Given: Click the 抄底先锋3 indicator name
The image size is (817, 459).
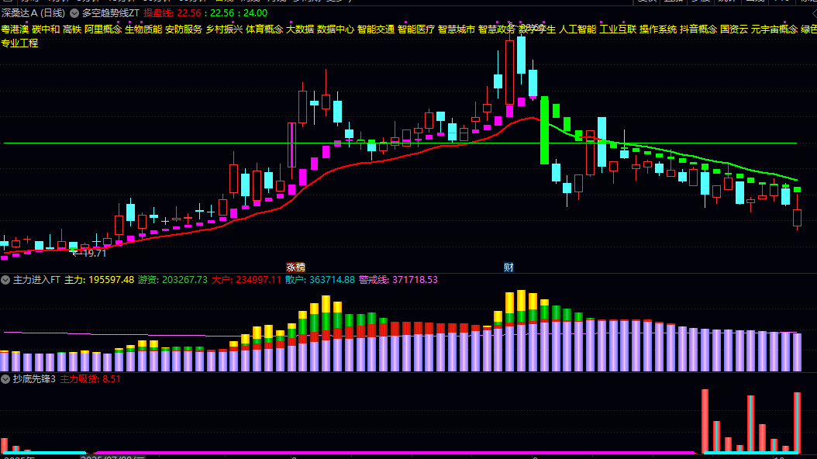Looking at the screenshot, I should [x=34, y=379].
